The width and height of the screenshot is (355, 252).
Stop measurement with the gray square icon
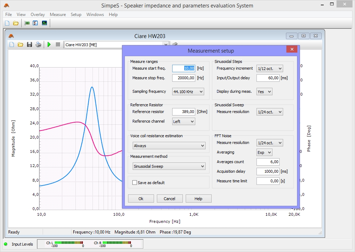coord(58,44)
